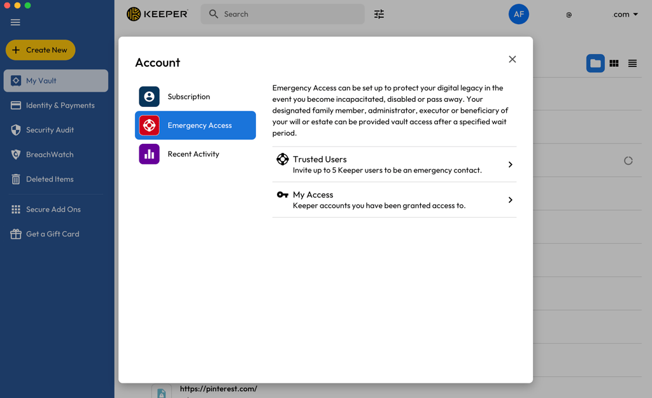Click the search magnifier icon
The image size is (652, 398).
(x=213, y=14)
